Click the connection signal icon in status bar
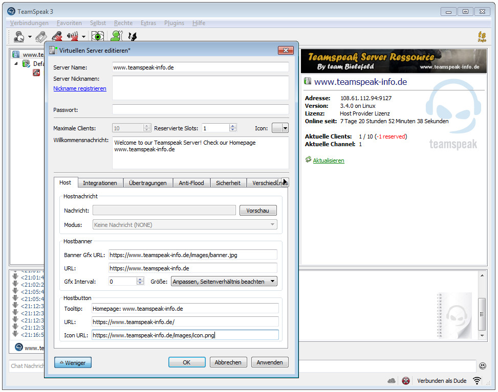The height and width of the screenshot is (392, 498). tap(477, 381)
